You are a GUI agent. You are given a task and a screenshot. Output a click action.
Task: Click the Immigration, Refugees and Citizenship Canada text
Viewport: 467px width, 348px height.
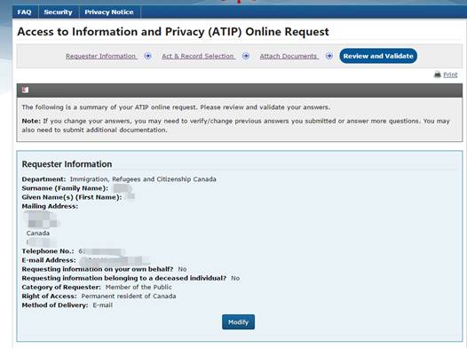tap(143, 179)
